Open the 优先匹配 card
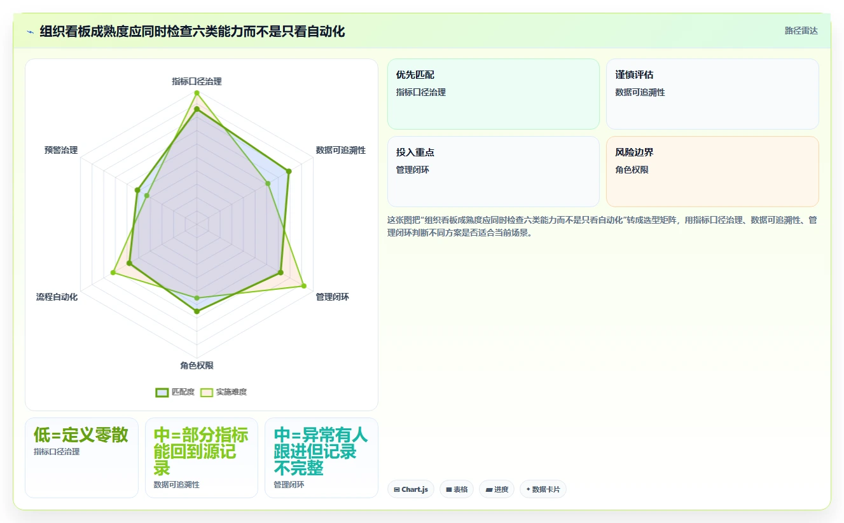Image resolution: width=844 pixels, height=523 pixels. click(494, 94)
